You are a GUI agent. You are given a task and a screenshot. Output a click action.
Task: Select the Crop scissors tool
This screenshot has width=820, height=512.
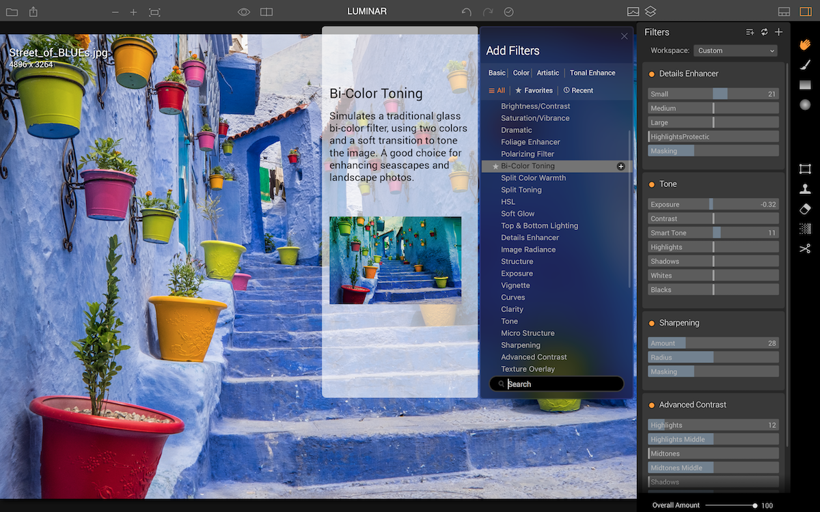[805, 248]
